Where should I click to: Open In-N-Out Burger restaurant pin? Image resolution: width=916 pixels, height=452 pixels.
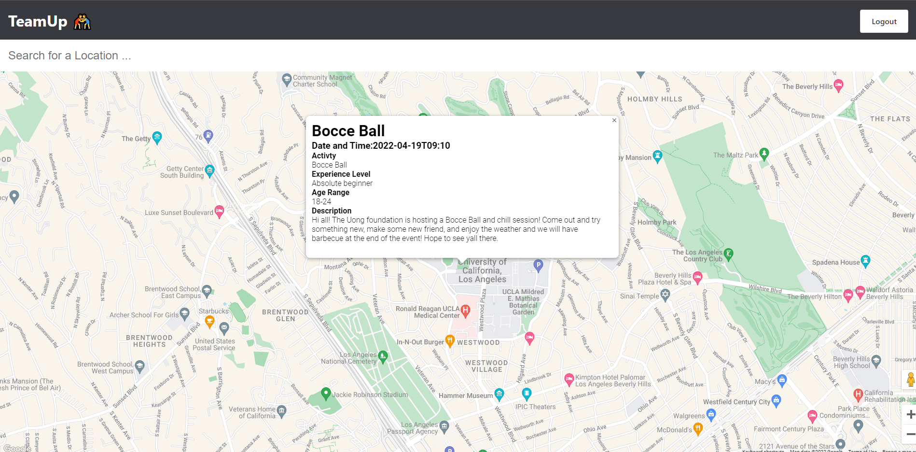point(450,341)
